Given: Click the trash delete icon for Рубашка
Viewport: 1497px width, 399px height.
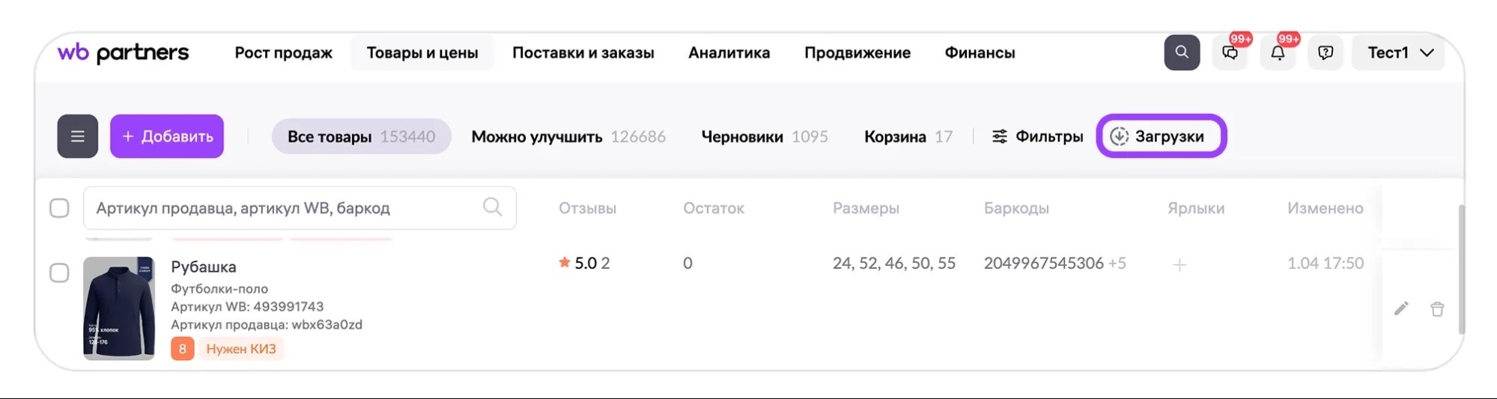Looking at the screenshot, I should coord(1437,309).
